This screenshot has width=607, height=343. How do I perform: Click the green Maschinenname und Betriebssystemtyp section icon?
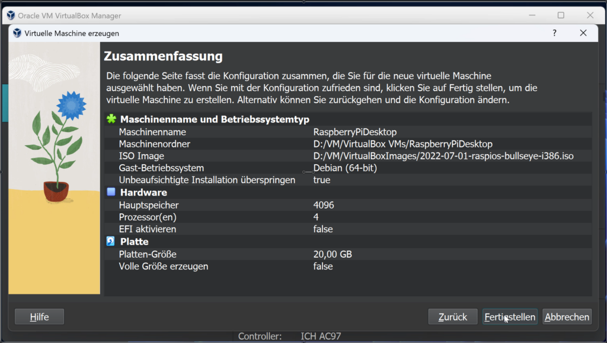(111, 119)
